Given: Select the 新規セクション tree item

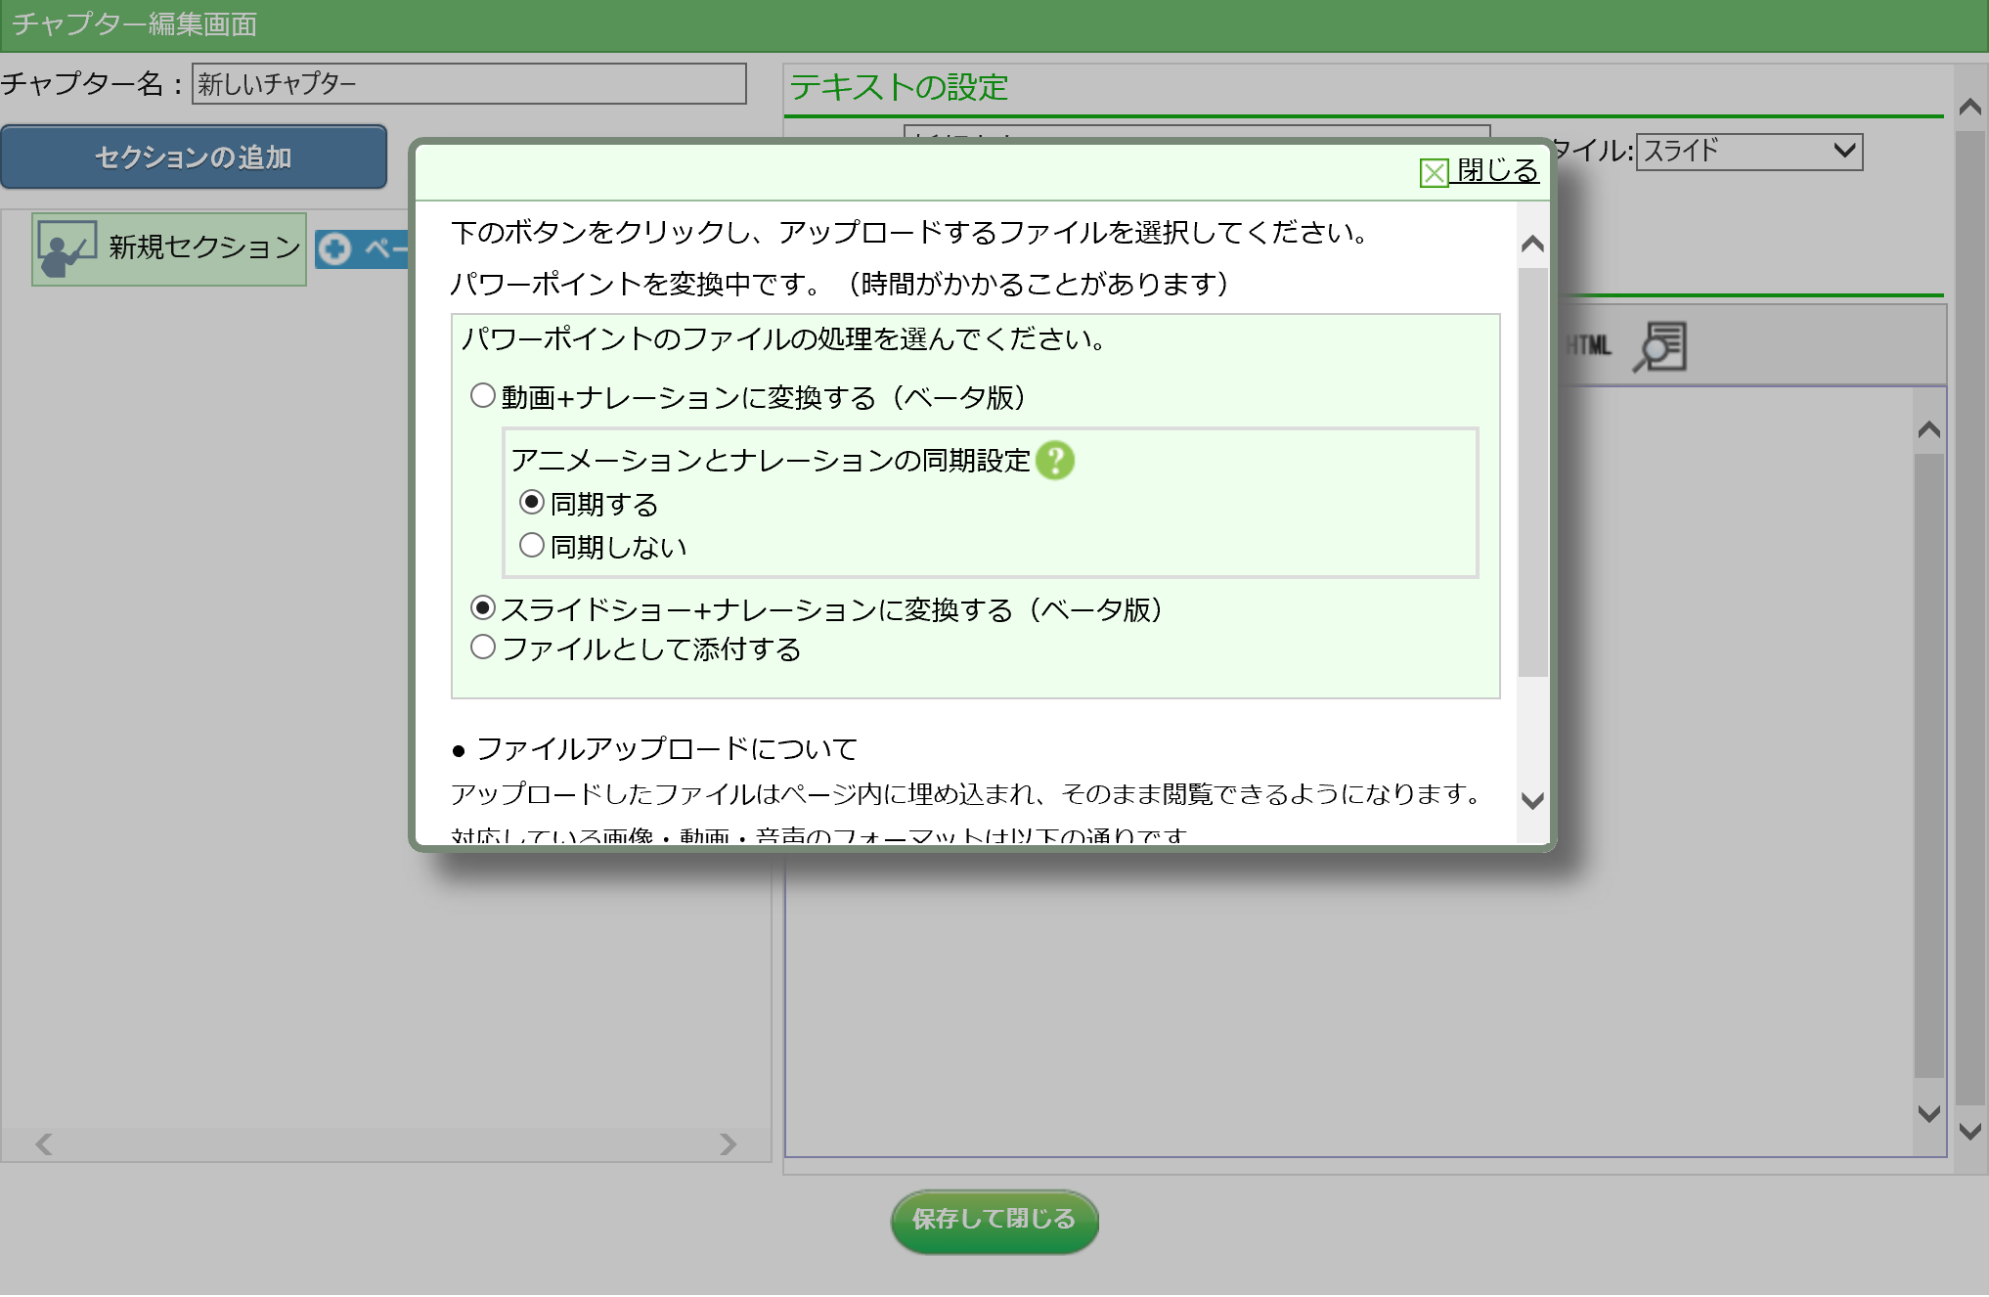Looking at the screenshot, I should coord(169,248).
